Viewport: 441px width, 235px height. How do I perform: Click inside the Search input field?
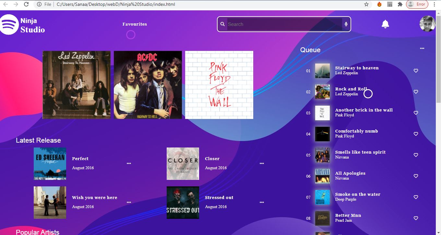282,24
